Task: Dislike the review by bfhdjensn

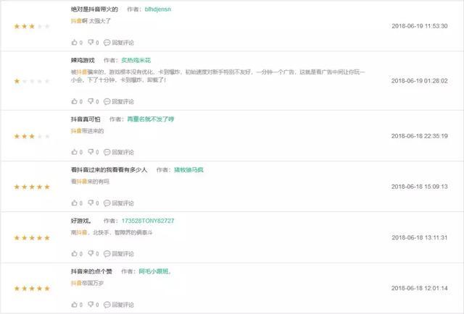Action: [x=91, y=43]
